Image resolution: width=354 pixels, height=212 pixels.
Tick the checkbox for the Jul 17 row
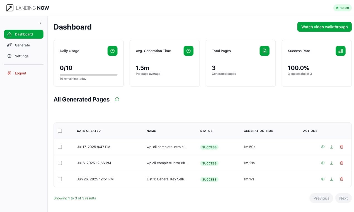(x=60, y=147)
